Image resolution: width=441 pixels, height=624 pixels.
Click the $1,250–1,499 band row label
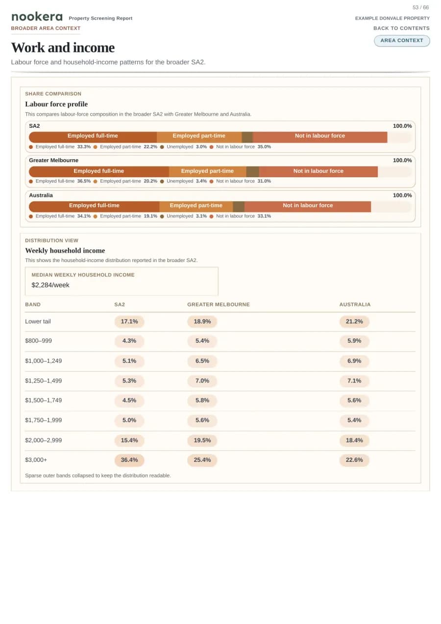pyautogui.click(x=44, y=381)
